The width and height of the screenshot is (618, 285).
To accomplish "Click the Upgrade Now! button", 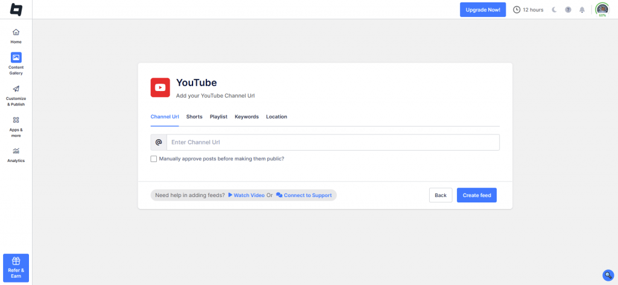I will [483, 10].
